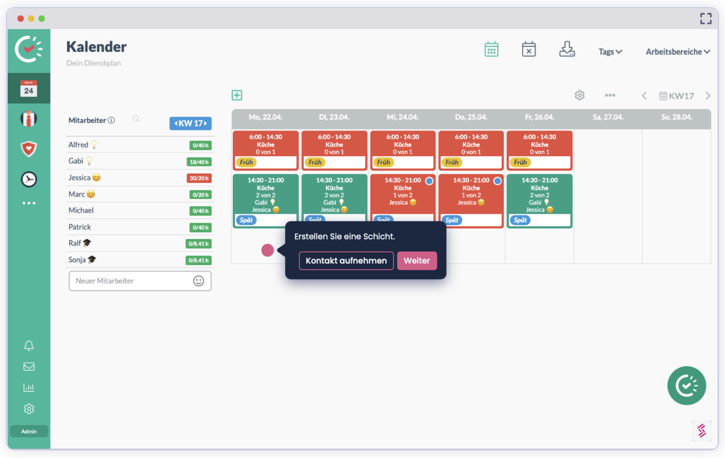Open Monday 6:00-14:30 Küche shift

[x=266, y=145]
